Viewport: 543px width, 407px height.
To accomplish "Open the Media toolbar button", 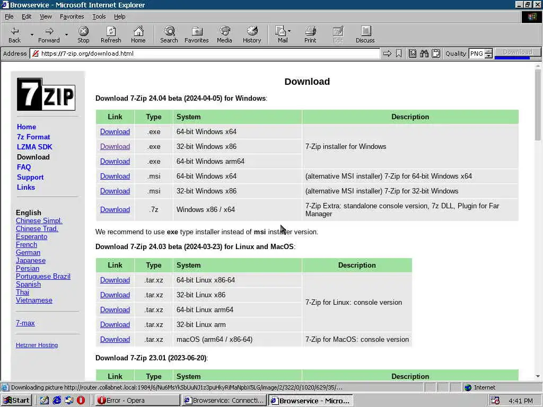I will [x=224, y=34].
